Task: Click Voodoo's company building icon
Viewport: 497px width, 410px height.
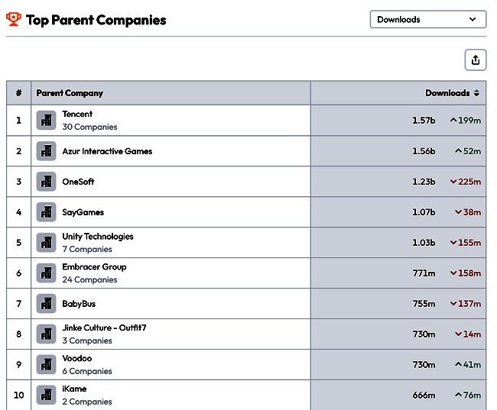Action: coord(46,365)
